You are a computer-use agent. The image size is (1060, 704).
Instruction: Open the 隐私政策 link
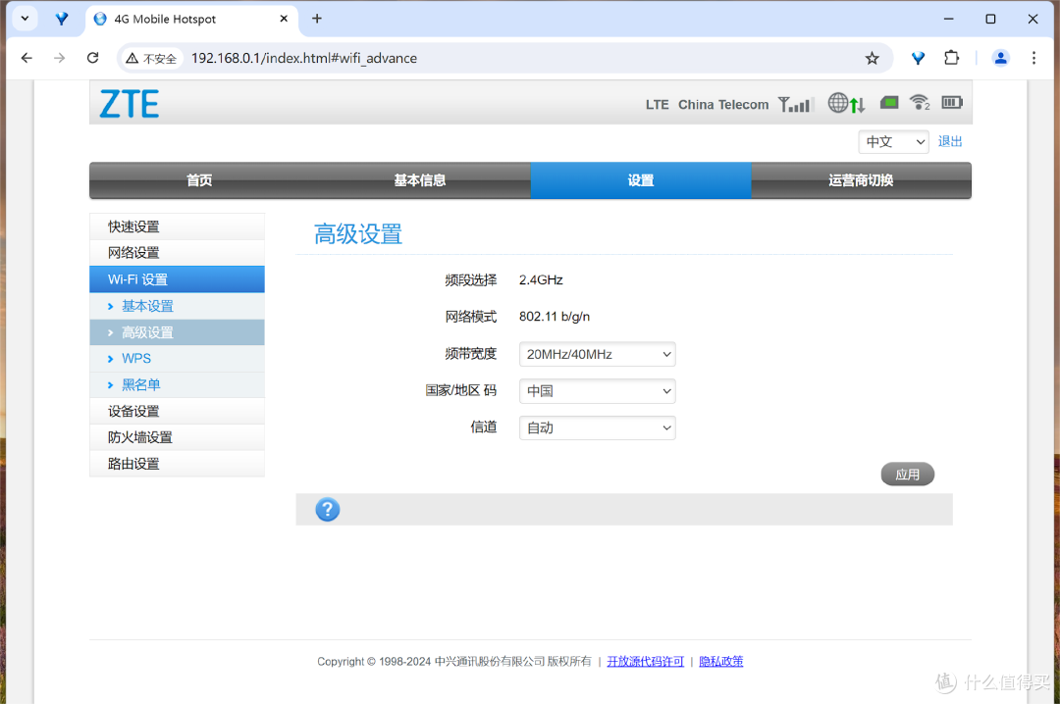[720, 662]
